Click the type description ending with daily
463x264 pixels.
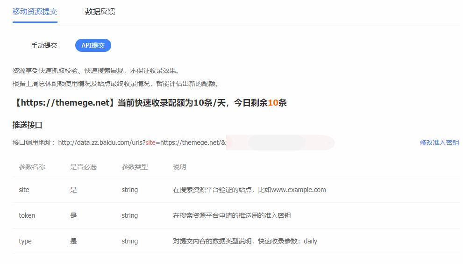point(245,241)
